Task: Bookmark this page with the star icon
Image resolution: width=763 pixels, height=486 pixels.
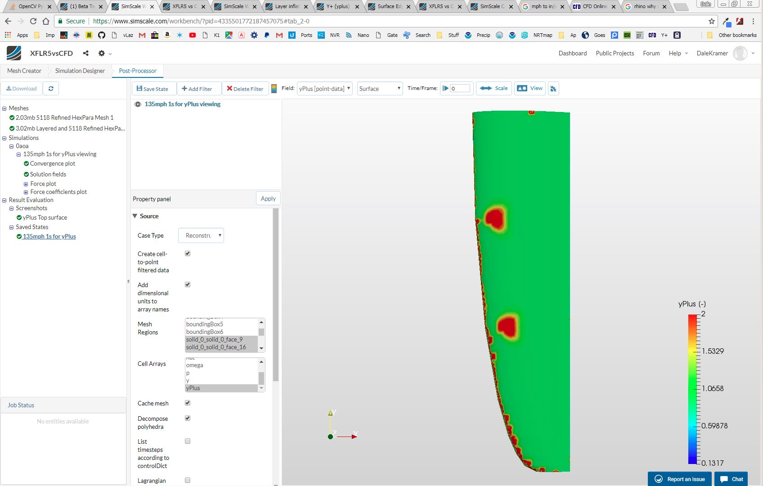Action: click(711, 21)
